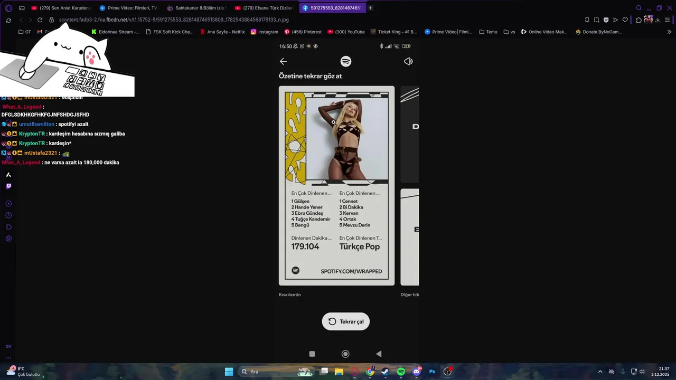Open the Instagram bookmark
The height and width of the screenshot is (380, 676).
pos(265,32)
